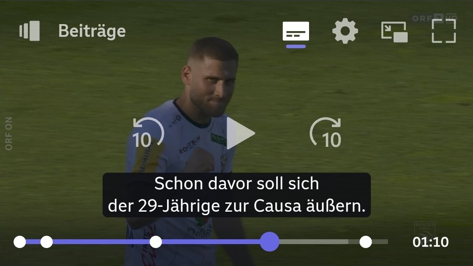Start playback with the play triangle
The height and width of the screenshot is (266, 473).
pyautogui.click(x=240, y=133)
